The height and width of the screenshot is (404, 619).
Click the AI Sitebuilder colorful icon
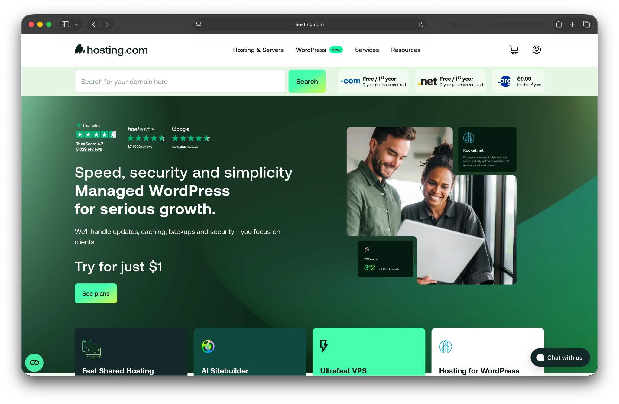click(208, 346)
